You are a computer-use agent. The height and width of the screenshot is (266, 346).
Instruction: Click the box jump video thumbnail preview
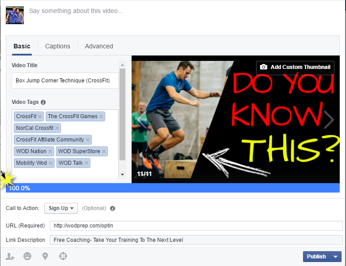point(236,119)
